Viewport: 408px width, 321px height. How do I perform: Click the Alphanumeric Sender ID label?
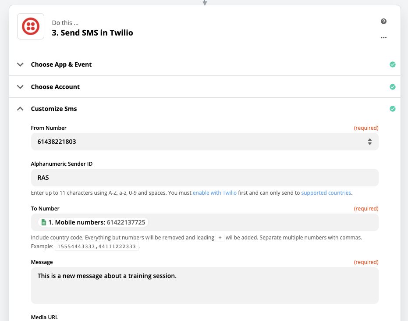pos(62,164)
